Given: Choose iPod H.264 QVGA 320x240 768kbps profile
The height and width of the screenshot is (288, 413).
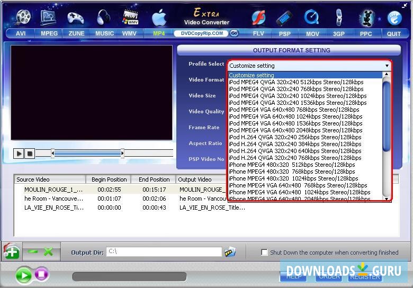Looking at the screenshot, I should pyautogui.click(x=306, y=158).
